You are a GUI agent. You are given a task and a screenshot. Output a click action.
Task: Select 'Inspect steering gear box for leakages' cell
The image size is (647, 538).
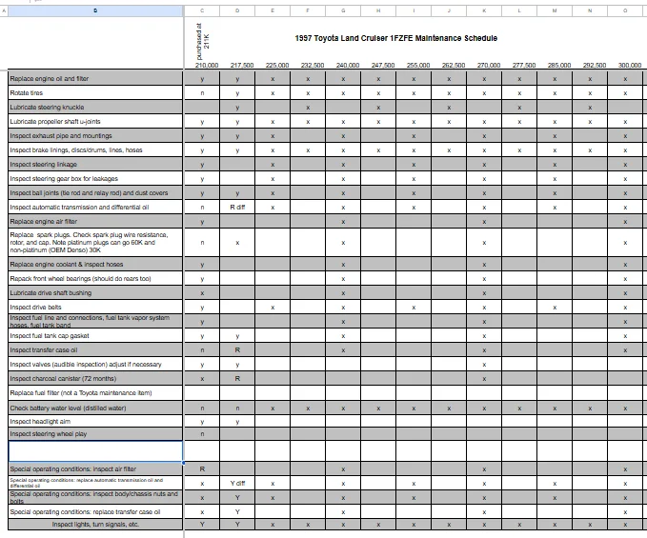pos(95,178)
